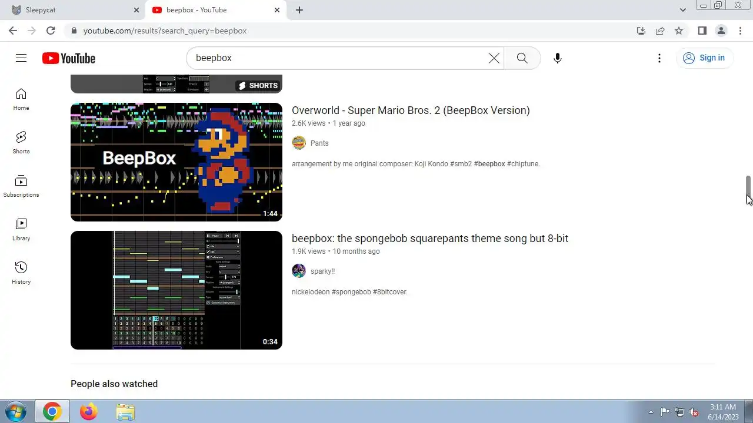The height and width of the screenshot is (423, 753).
Task: Start voice search with microphone icon
Action: [558, 58]
